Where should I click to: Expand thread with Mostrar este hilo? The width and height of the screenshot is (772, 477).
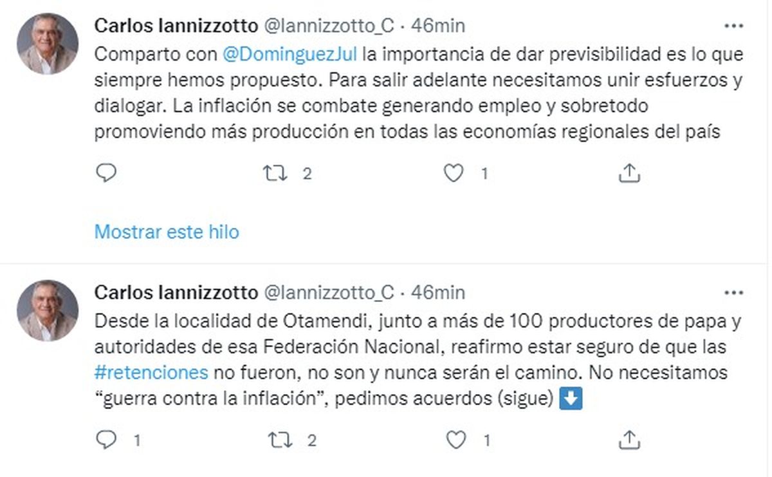[167, 232]
